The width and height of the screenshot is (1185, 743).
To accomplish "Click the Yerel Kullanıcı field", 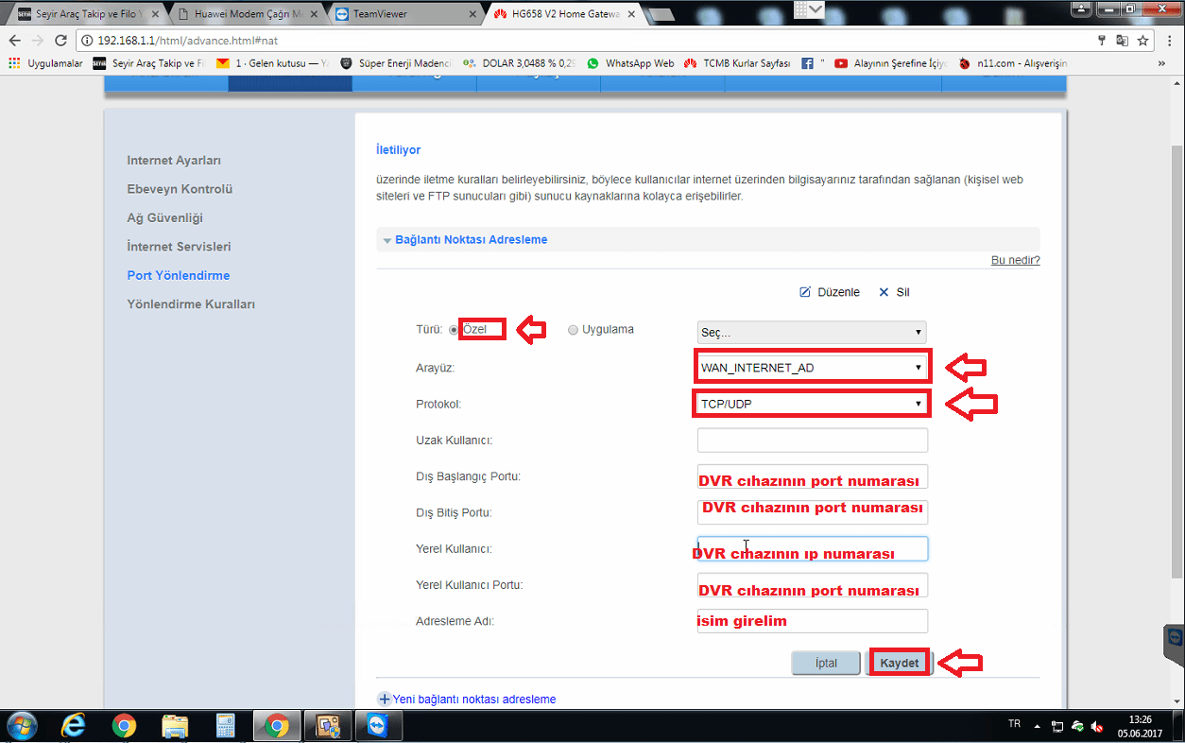I will click(812, 549).
